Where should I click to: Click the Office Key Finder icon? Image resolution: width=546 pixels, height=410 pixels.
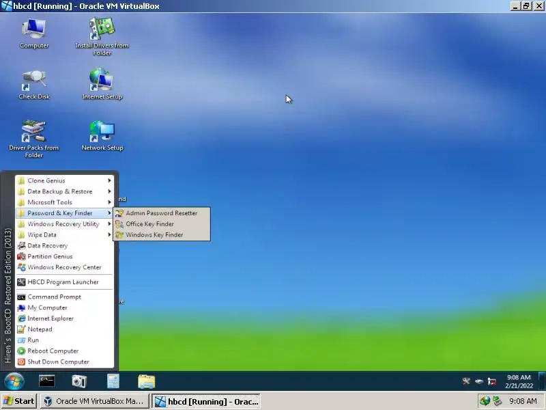[119, 224]
